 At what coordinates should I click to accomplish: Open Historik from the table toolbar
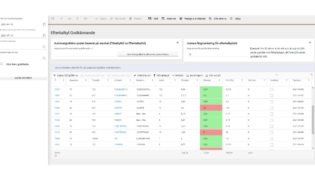(x=178, y=76)
